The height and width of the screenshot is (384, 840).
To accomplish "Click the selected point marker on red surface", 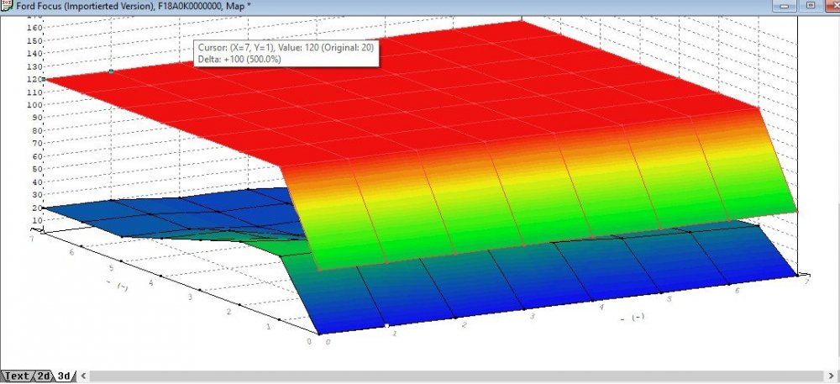I will tap(112, 71).
